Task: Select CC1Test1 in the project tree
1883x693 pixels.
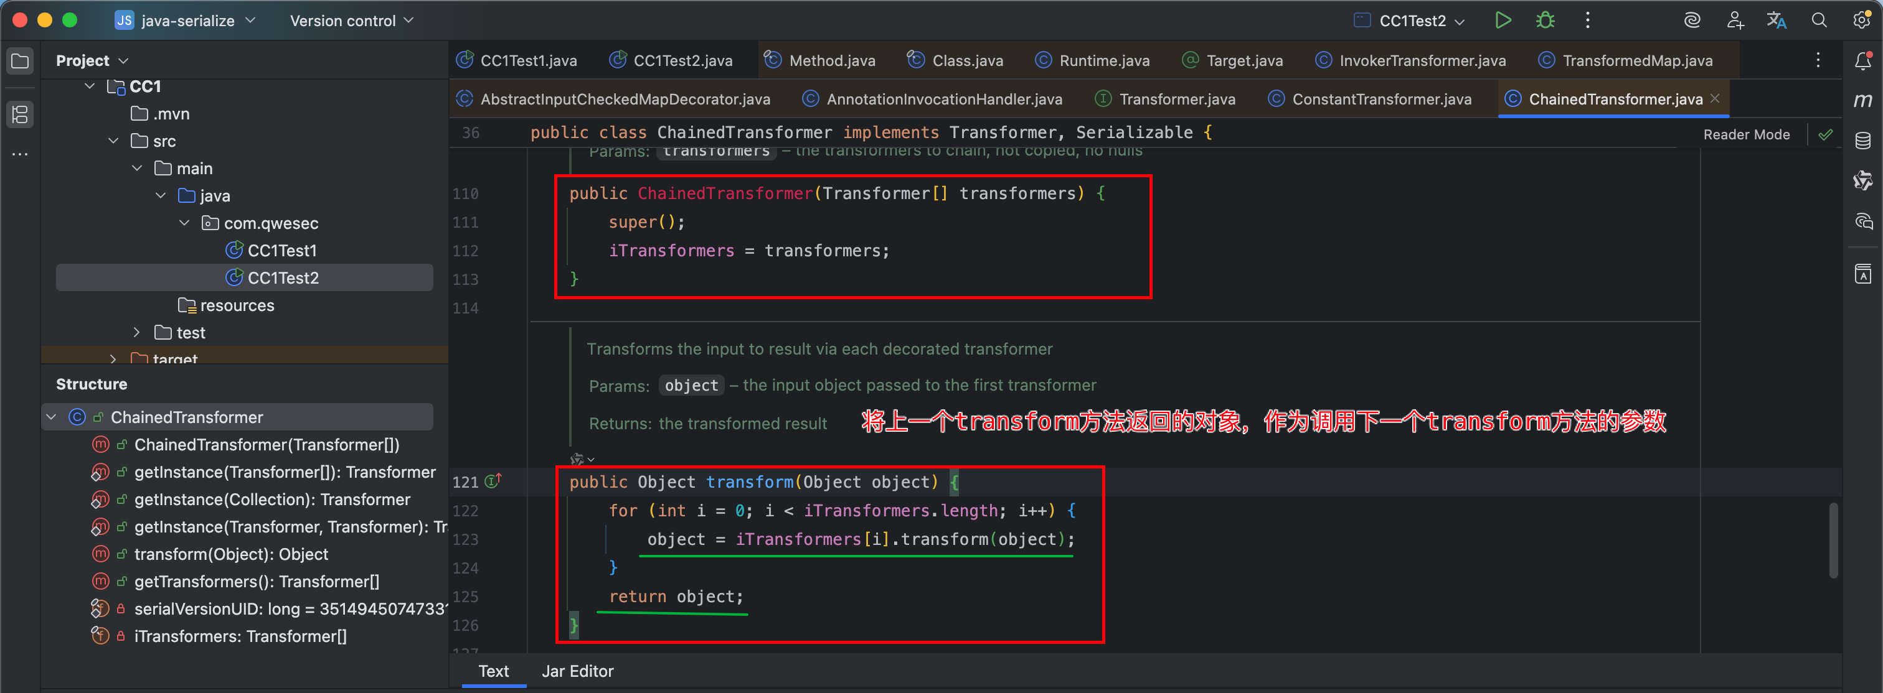Action: tap(281, 251)
